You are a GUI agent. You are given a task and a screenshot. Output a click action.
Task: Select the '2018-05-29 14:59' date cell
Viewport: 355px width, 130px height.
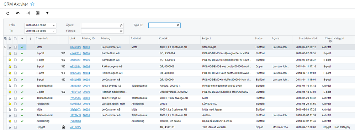[305, 104]
